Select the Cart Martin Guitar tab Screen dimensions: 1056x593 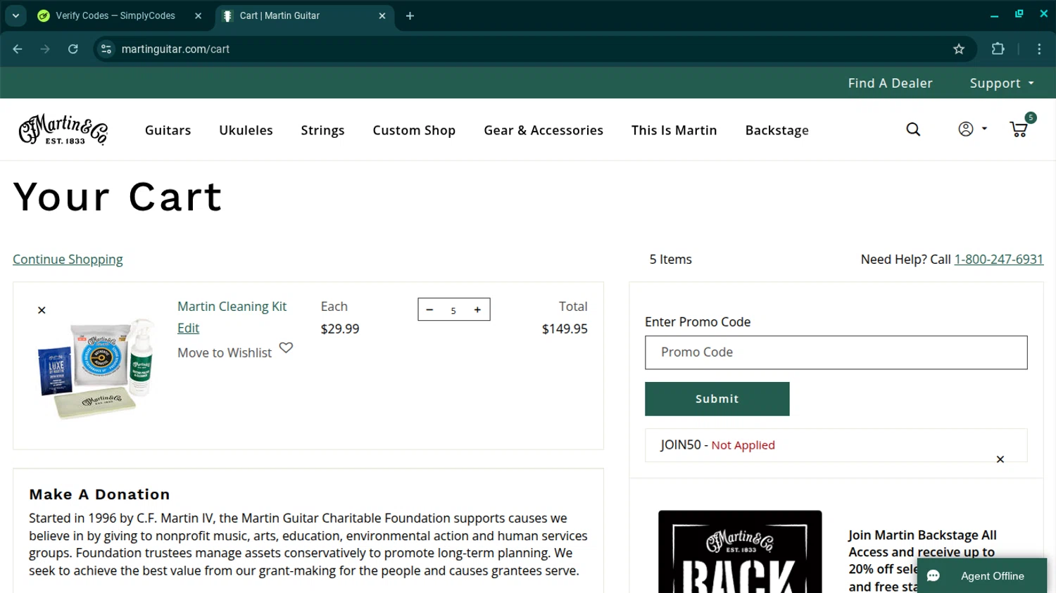pos(303,15)
